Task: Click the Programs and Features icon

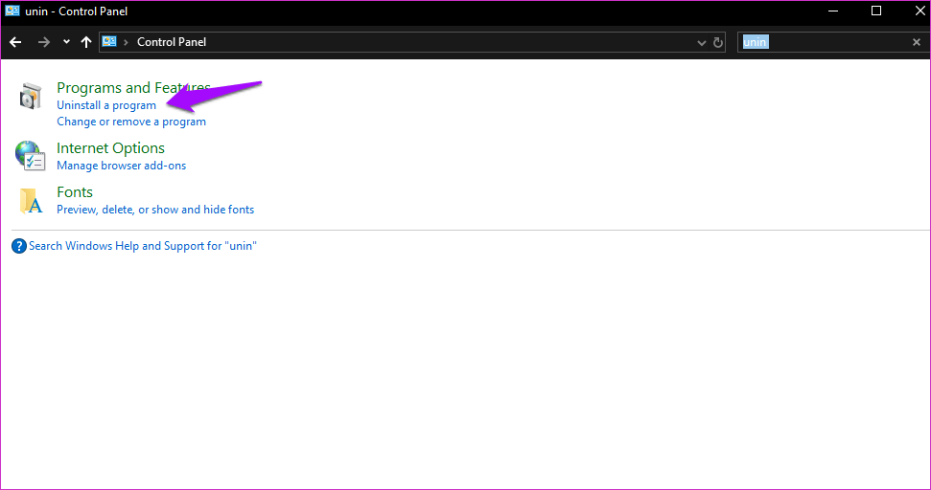Action: (x=30, y=96)
